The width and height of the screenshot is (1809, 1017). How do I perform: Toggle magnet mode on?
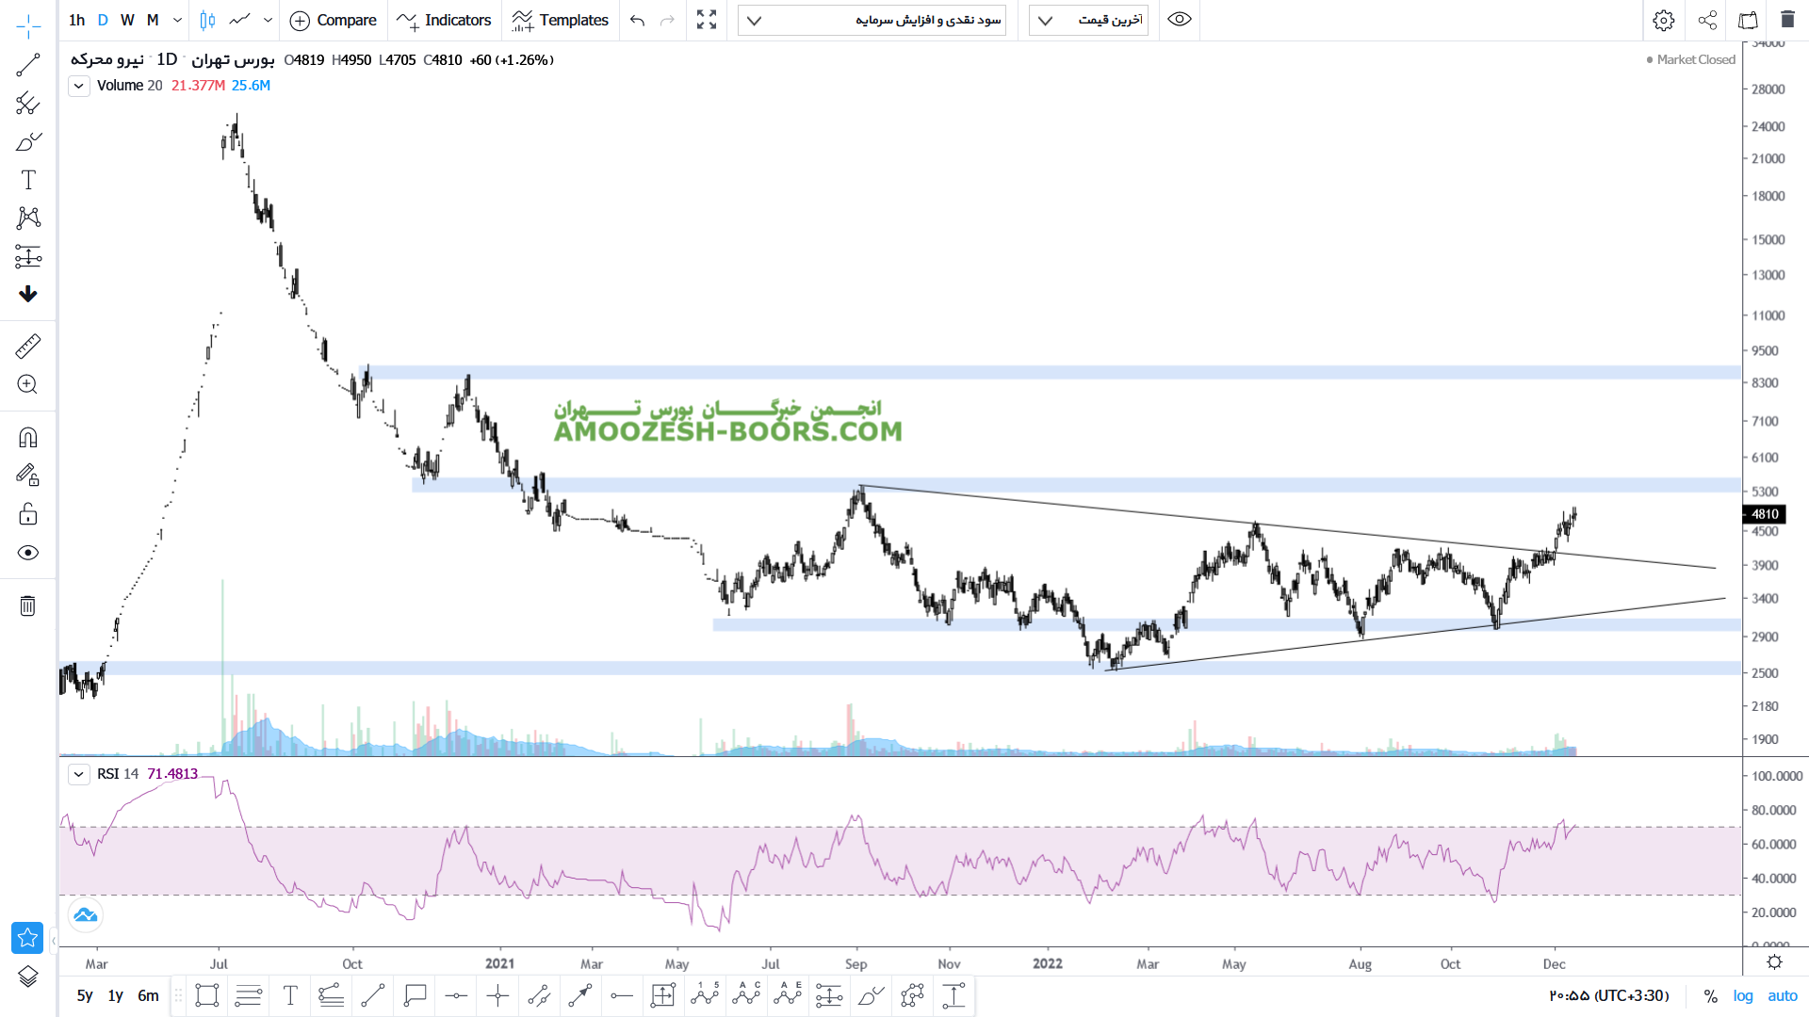(28, 437)
